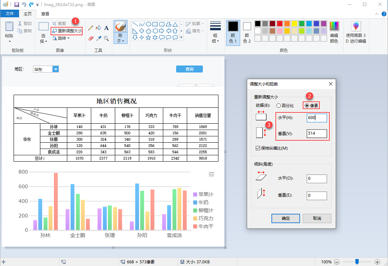This screenshot has width=388, height=266.
Task: Click the Crop tool
Action: click(59, 24)
